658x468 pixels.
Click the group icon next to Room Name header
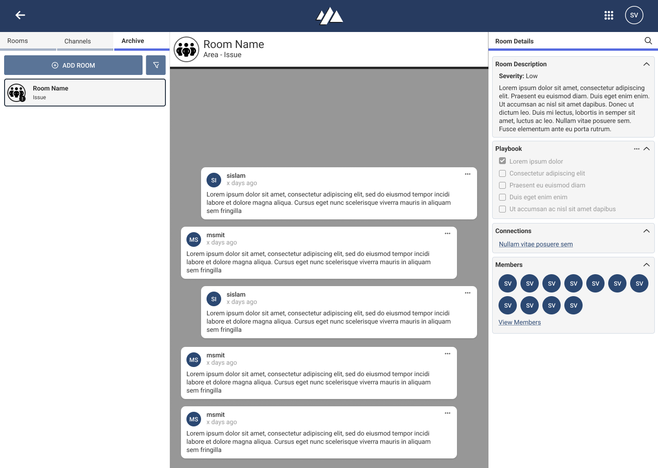[186, 49]
